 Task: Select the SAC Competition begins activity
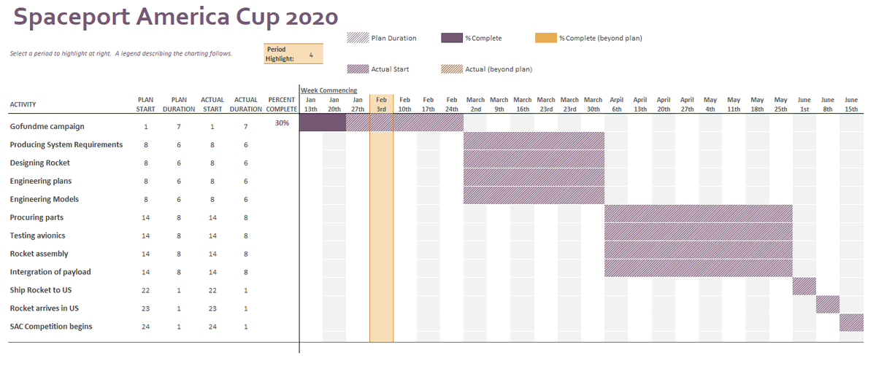click(51, 327)
